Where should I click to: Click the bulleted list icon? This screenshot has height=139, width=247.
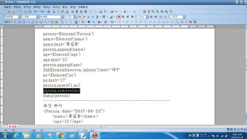165,17
